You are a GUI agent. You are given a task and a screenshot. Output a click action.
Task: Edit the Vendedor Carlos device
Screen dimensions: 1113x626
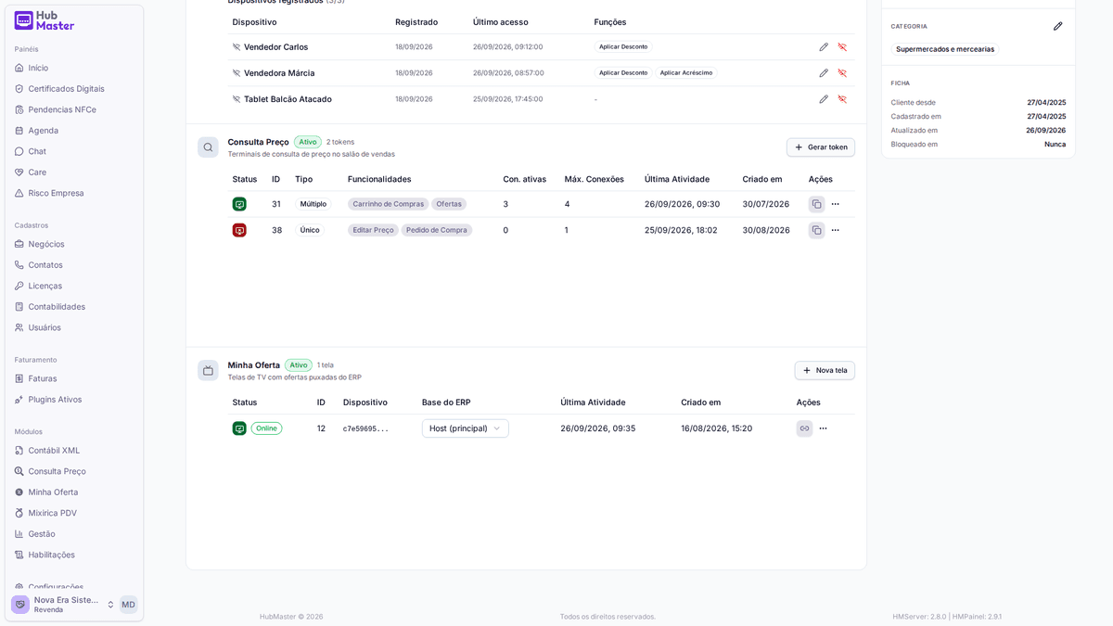824,47
